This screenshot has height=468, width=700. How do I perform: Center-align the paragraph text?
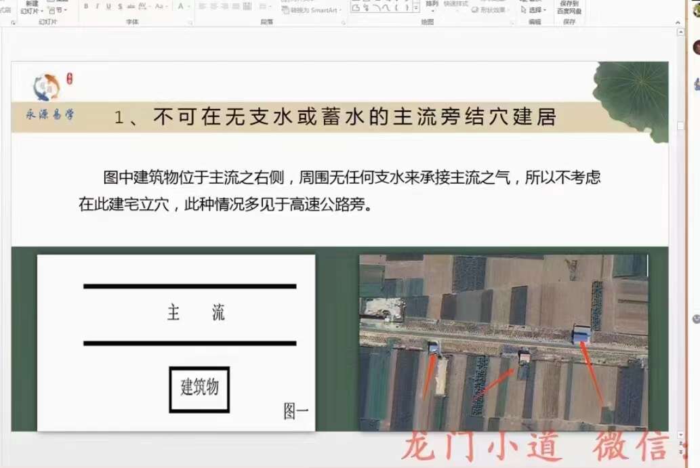click(213, 7)
